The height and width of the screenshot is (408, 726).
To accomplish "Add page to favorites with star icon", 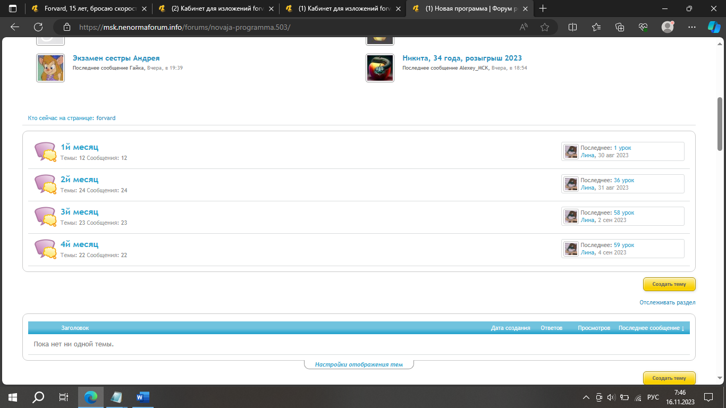I will pos(544,27).
